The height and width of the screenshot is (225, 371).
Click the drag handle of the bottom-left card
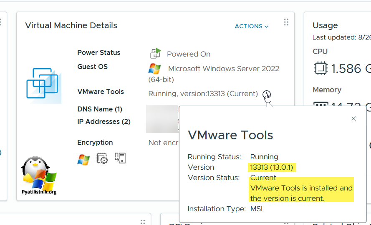[x=143, y=222]
